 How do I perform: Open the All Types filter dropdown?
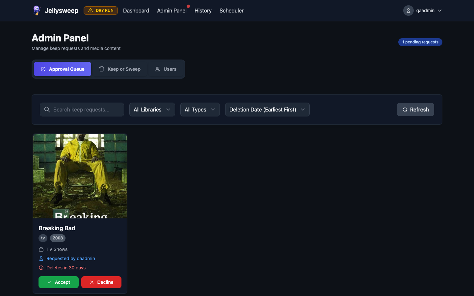click(200, 110)
